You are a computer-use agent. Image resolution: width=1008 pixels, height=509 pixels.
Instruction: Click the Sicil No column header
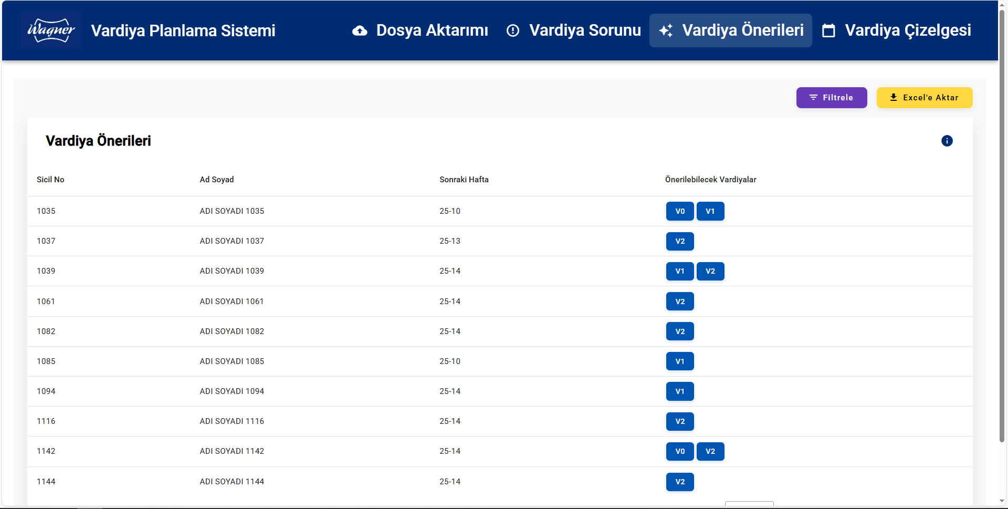50,180
